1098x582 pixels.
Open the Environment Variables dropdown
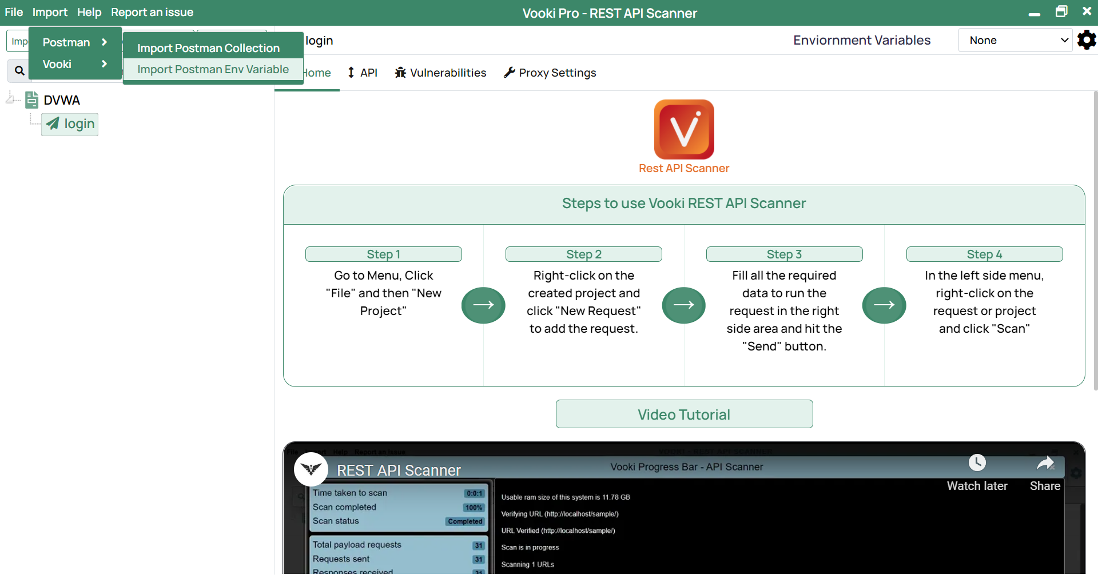1015,40
